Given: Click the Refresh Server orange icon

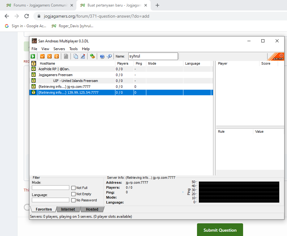Looking at the screenshot, I should 57,56.
